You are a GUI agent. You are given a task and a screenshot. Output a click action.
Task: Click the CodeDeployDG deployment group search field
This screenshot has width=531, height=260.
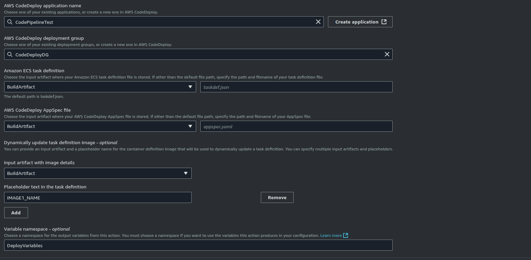198,54
